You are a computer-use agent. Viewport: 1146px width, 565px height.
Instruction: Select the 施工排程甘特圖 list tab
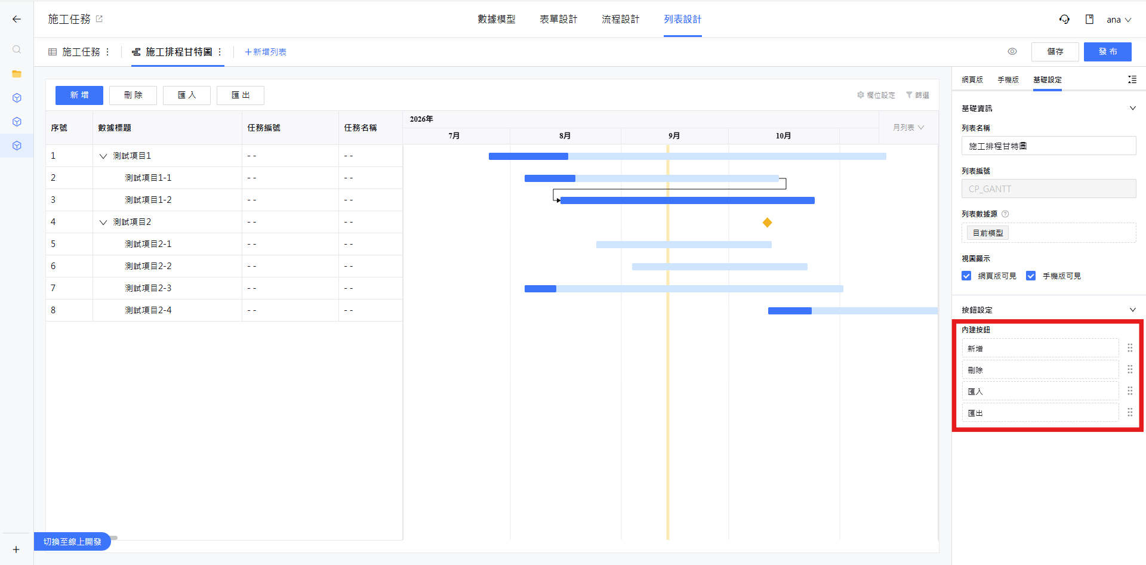(x=179, y=52)
